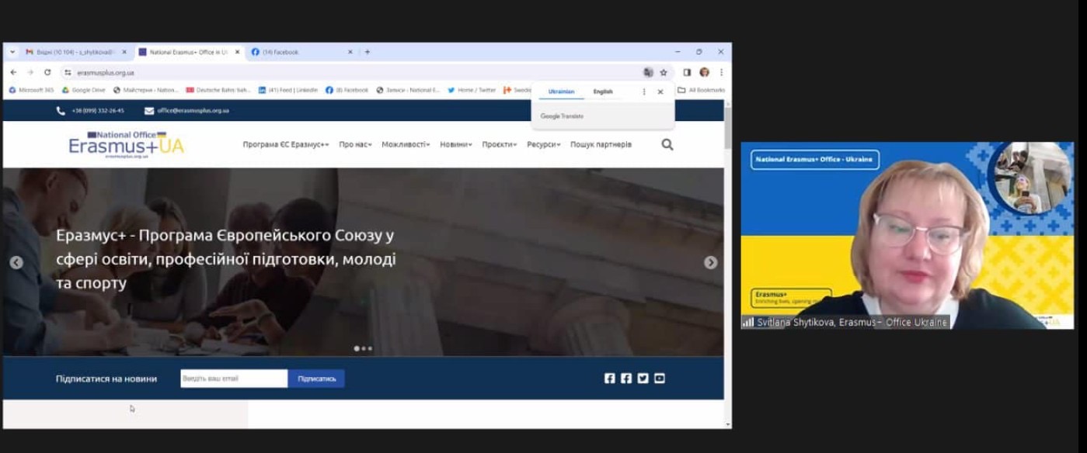Open the site information icon in address bar
This screenshot has width=1087, height=453.
tap(68, 72)
